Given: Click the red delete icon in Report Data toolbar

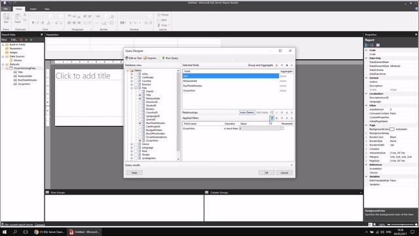Looking at the screenshot, I should click(21, 39).
